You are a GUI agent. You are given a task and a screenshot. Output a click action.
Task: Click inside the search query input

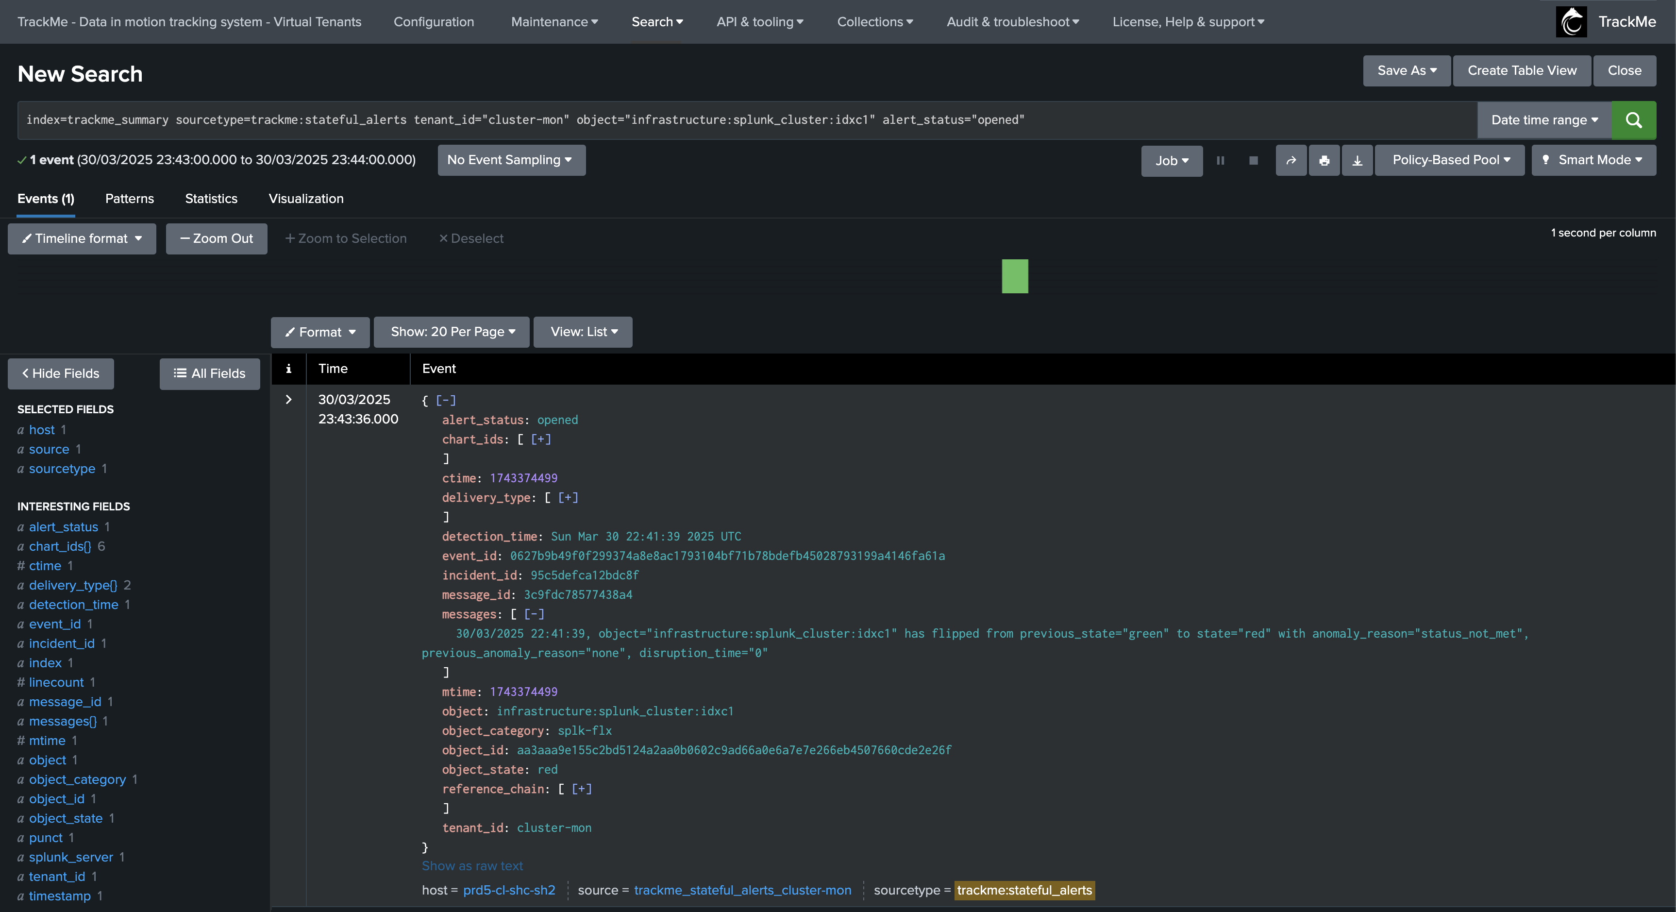tap(747, 120)
